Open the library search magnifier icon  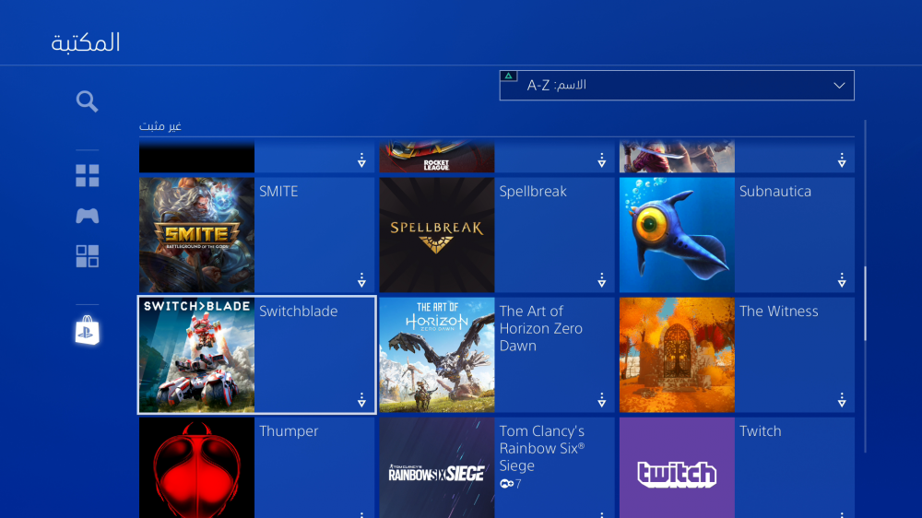click(88, 101)
